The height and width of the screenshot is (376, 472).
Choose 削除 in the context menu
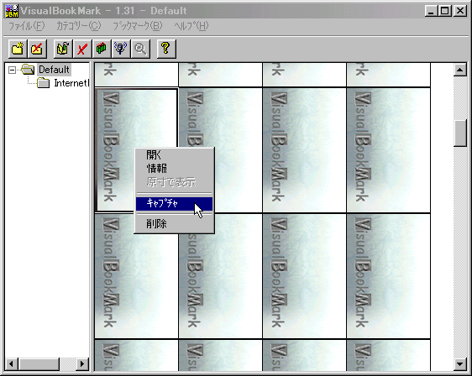point(175,224)
